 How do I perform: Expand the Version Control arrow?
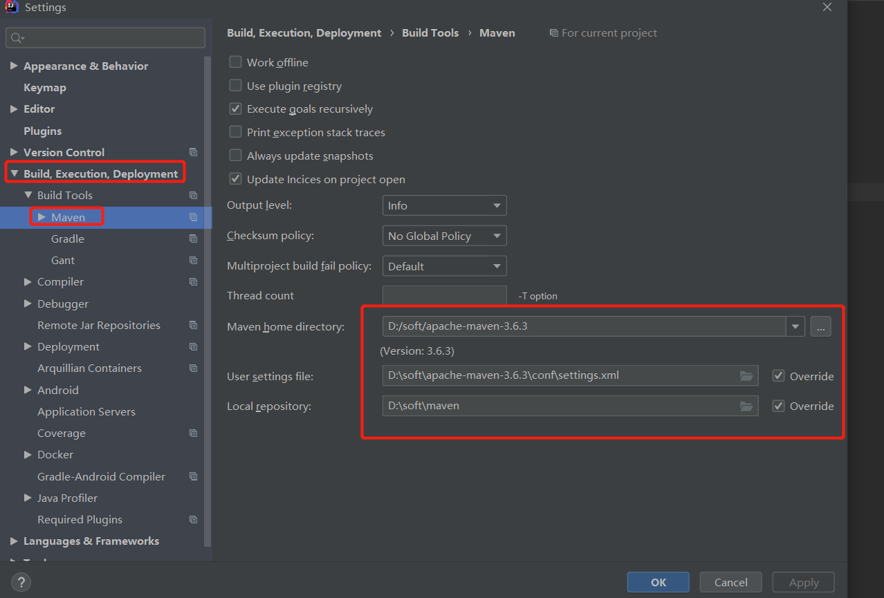click(14, 152)
